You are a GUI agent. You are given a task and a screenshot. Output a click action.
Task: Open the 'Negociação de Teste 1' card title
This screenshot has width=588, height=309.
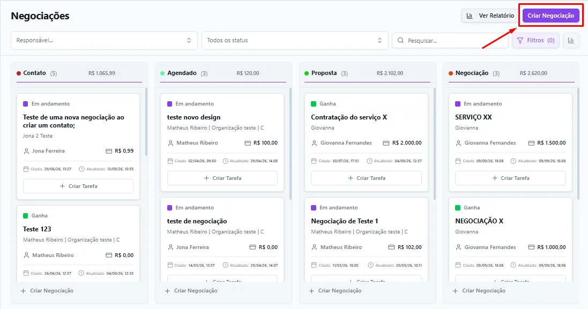345,221
